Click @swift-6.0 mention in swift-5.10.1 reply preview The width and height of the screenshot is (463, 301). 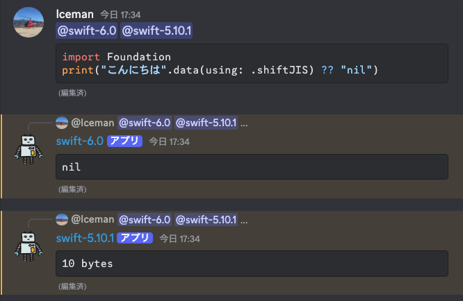coord(145,219)
